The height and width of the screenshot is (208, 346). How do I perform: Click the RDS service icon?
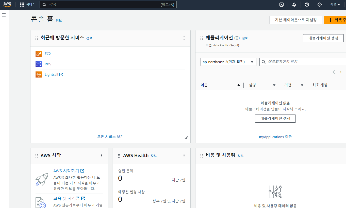pos(39,64)
